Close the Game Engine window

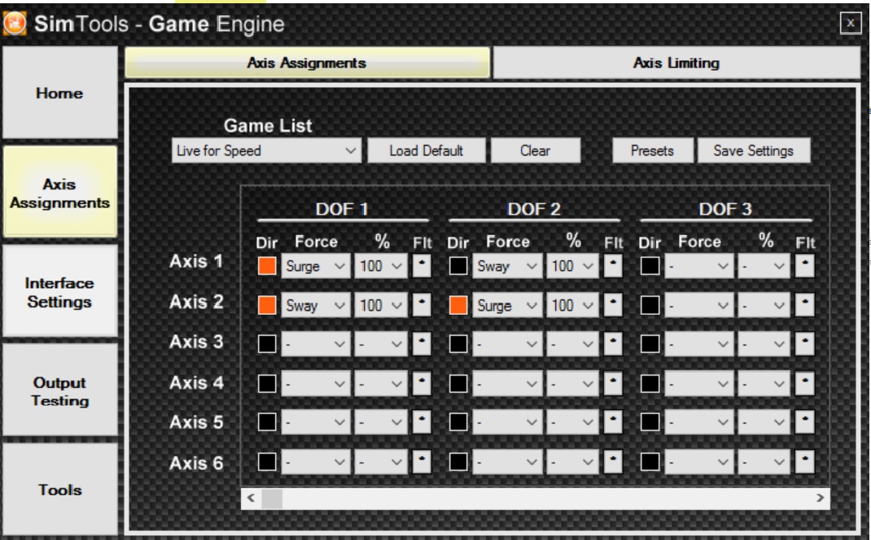click(850, 23)
